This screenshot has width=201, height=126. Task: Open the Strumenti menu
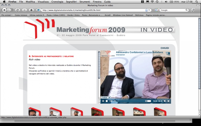(x=85, y=2)
